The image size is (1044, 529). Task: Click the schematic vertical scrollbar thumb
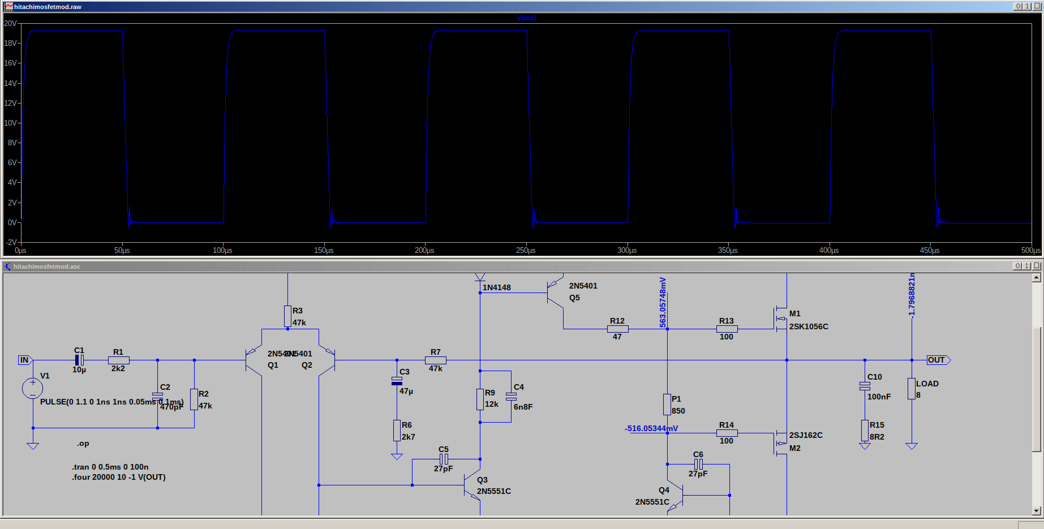pyautogui.click(x=1037, y=389)
